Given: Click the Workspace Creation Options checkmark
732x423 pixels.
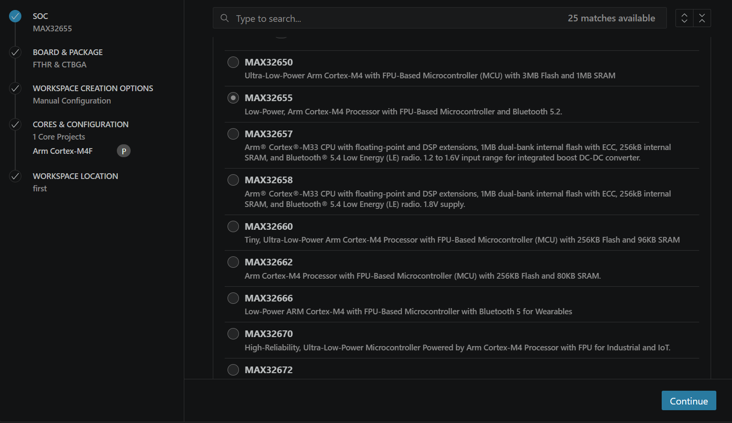Looking at the screenshot, I should click(x=15, y=88).
